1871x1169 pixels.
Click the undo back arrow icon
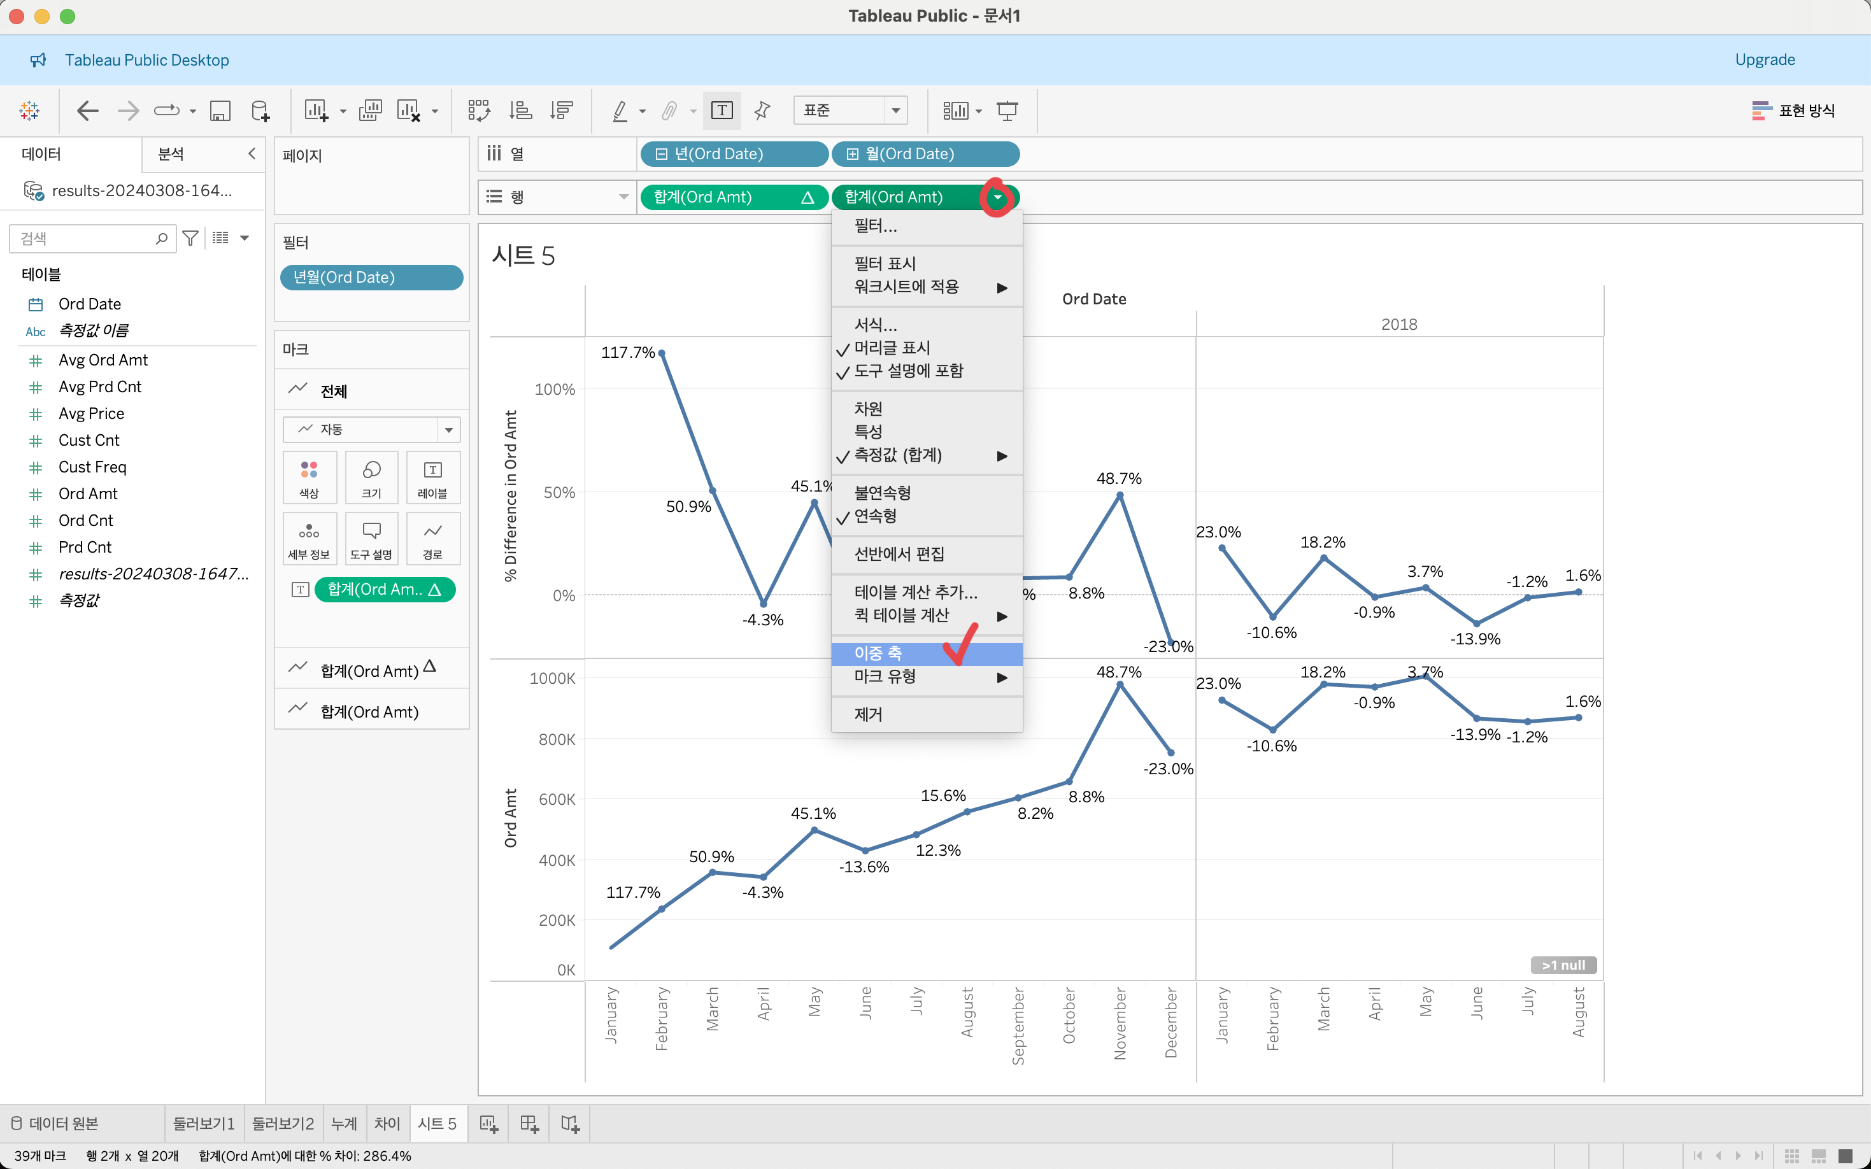pos(87,111)
